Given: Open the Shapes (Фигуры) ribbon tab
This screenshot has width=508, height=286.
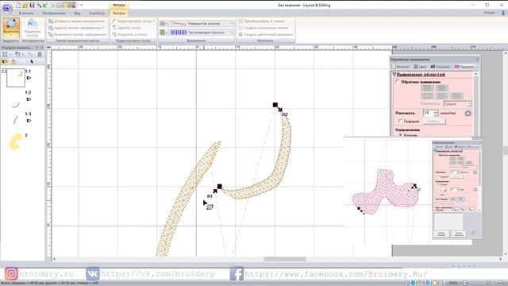Looking at the screenshot, I should 119,14.
